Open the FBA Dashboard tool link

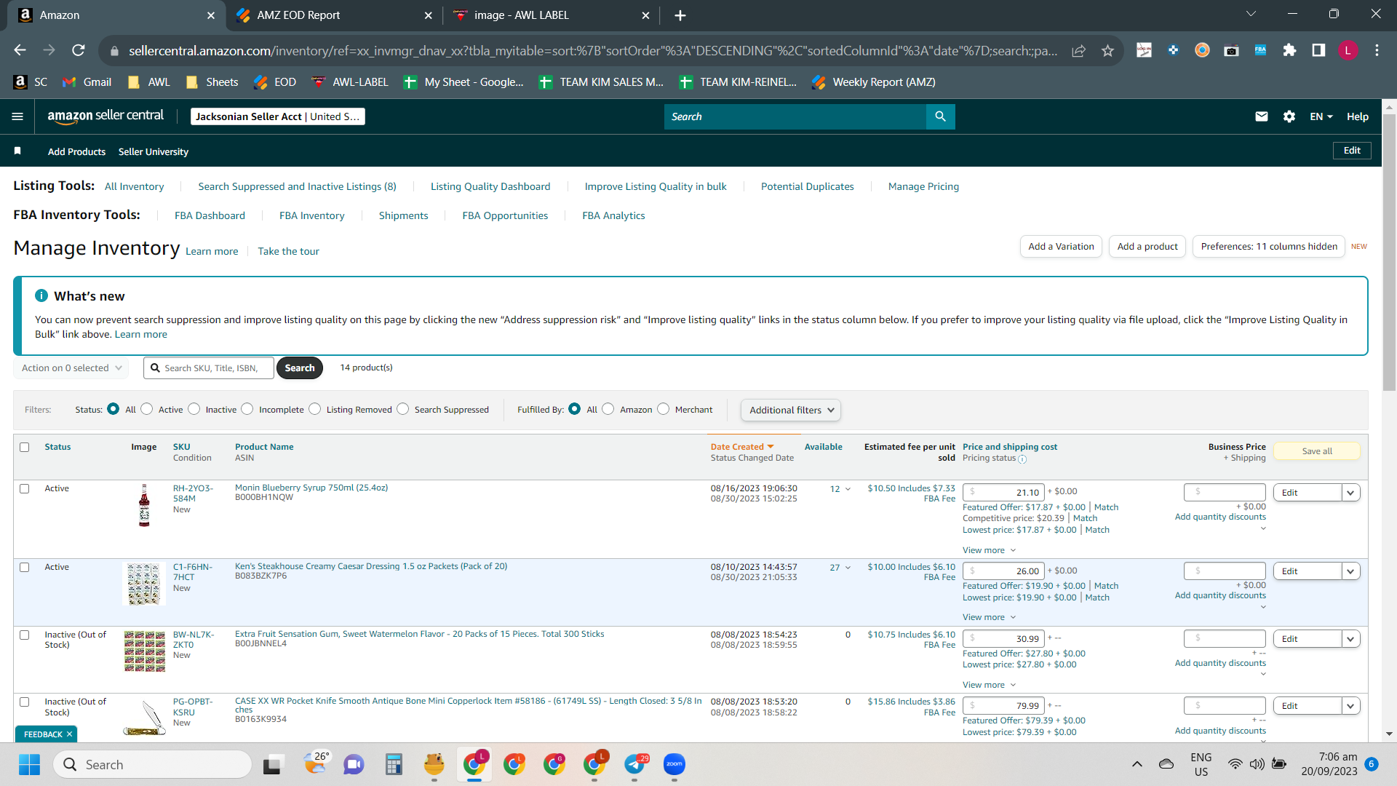210,215
